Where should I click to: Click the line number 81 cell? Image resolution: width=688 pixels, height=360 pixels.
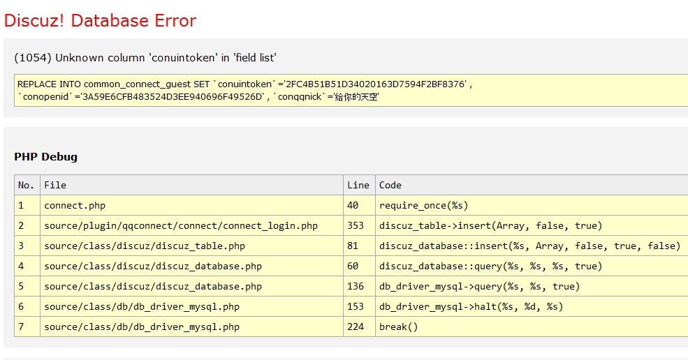(x=353, y=246)
